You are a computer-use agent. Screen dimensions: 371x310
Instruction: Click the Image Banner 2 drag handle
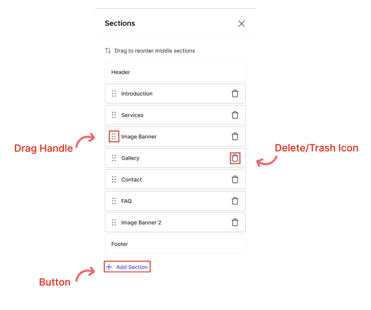(x=114, y=222)
